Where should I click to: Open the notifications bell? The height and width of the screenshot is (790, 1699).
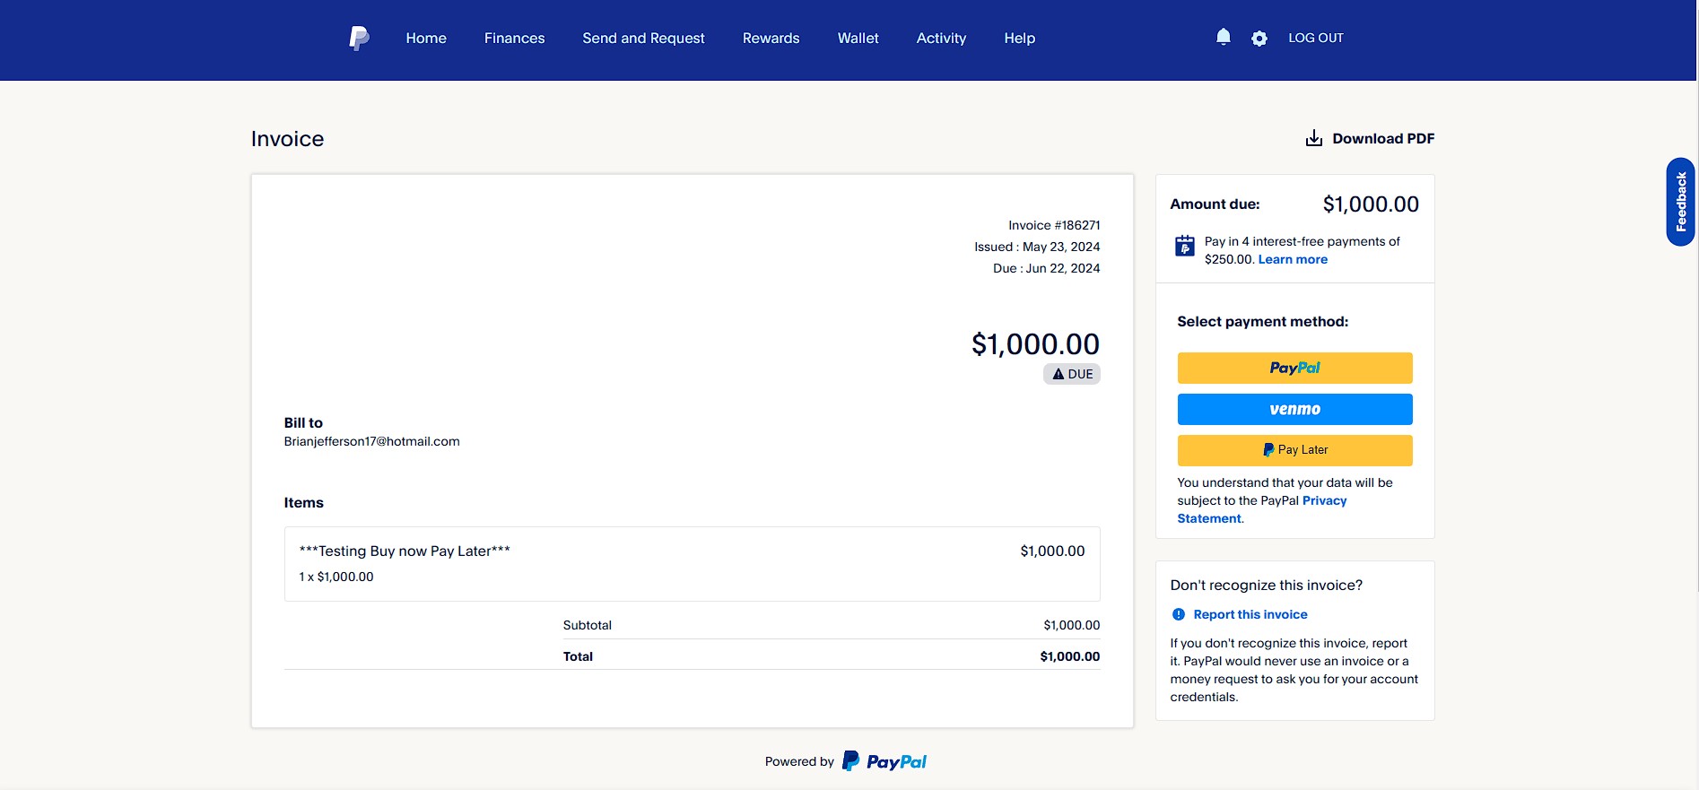[x=1223, y=37]
